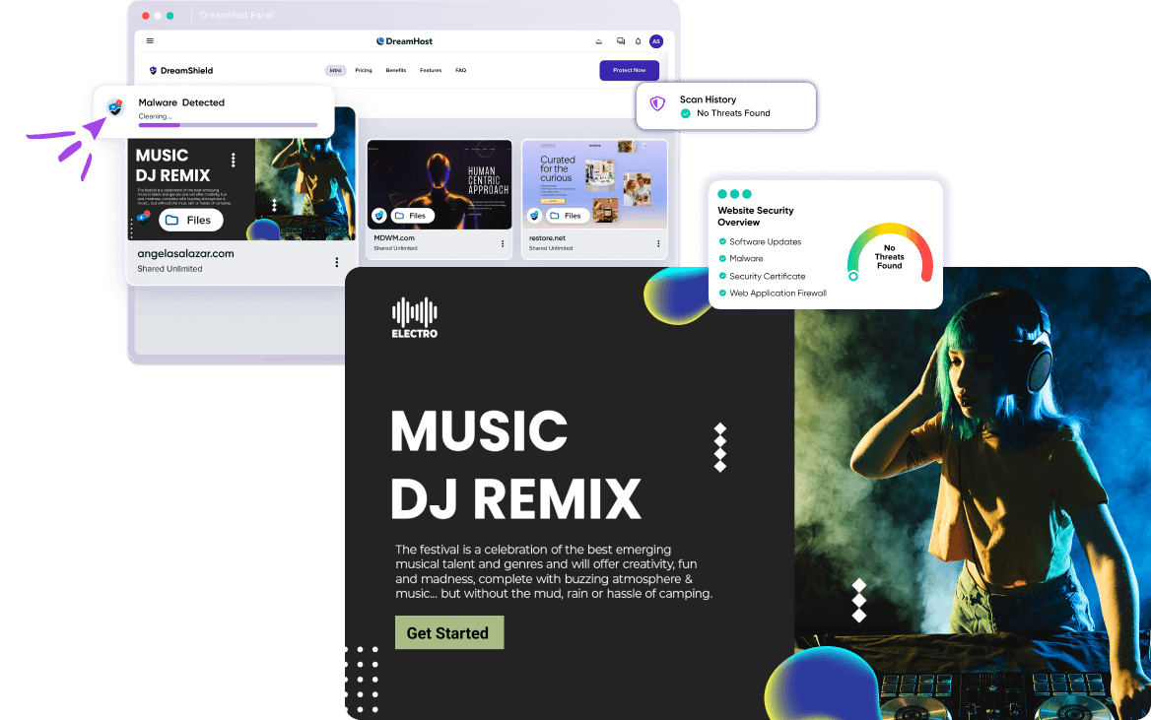Screen dimensions: 1151x720
Task: Toggle the Web Application Firewall check mark
Action: (722, 293)
